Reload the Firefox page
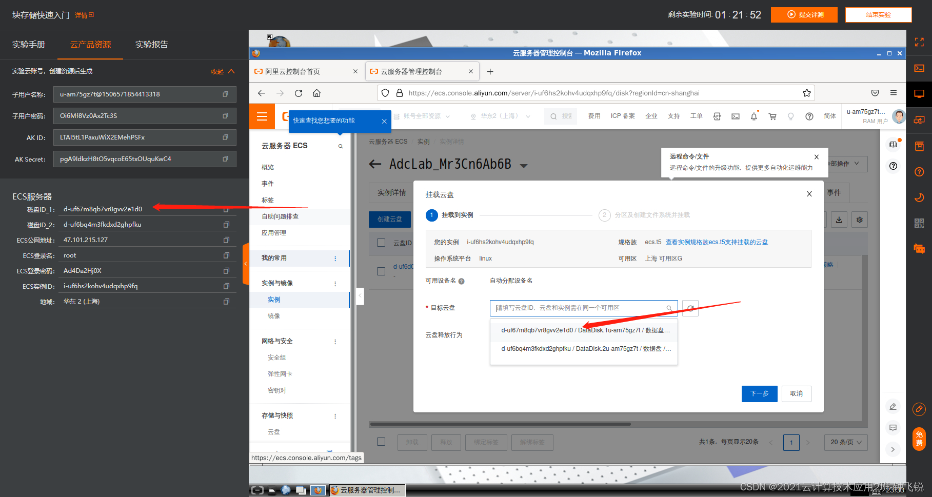Image resolution: width=932 pixels, height=497 pixels. click(299, 93)
